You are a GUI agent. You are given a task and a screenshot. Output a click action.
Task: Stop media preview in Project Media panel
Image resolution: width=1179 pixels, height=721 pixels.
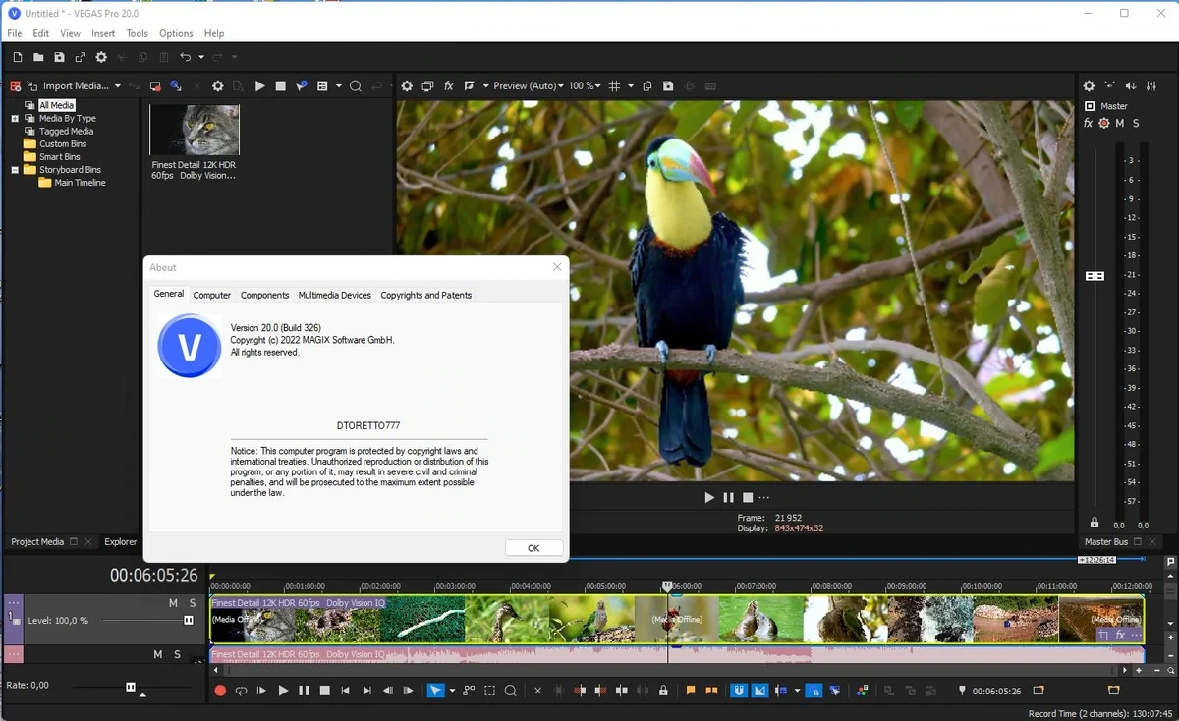280,86
